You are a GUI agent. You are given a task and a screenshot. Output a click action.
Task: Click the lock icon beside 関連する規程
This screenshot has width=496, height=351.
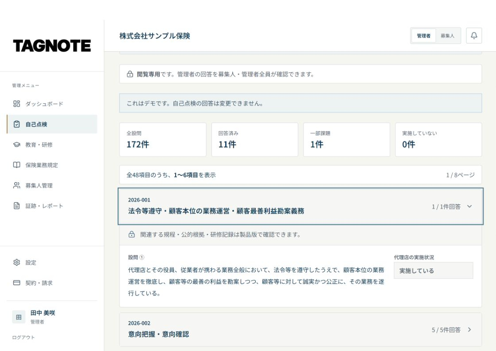point(131,234)
